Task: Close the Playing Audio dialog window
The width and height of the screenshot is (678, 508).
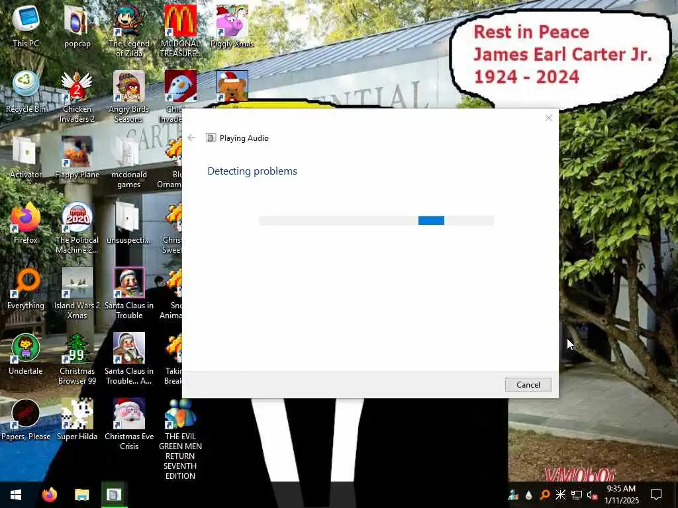Action: (x=548, y=118)
